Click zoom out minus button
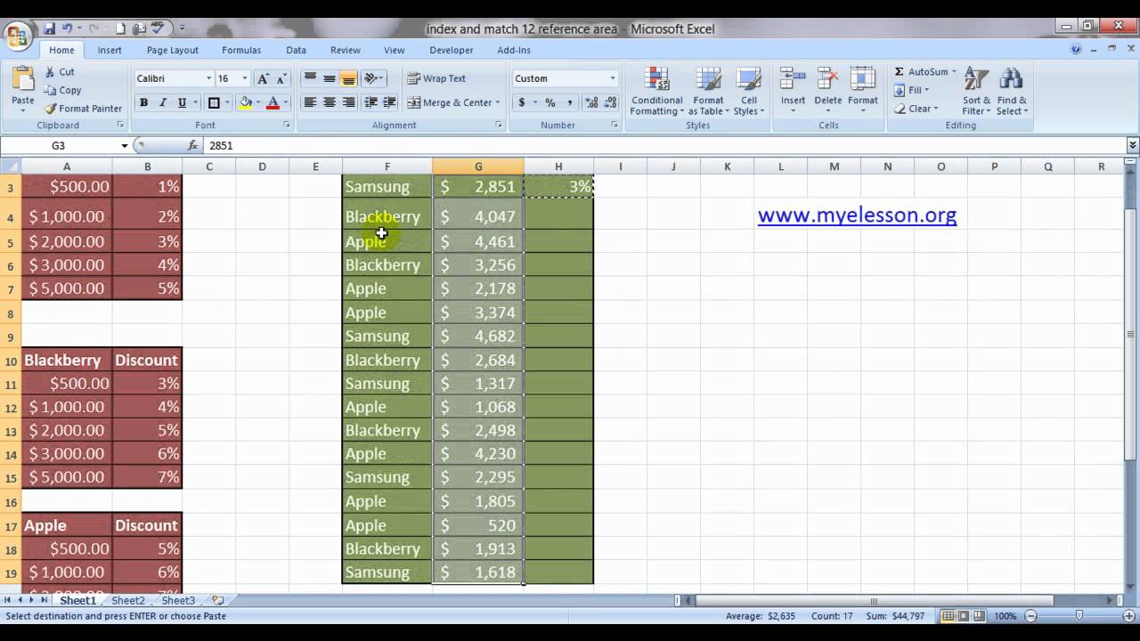 click(1030, 616)
